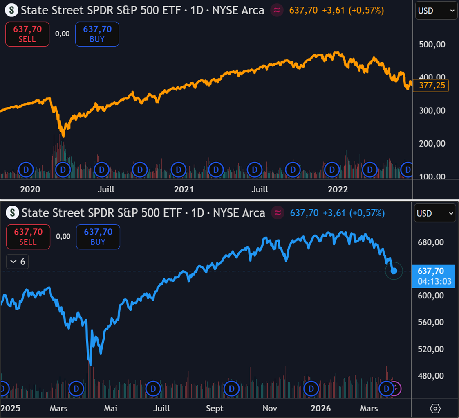Click the red SELL 637,70 button, blue chart
This screenshot has height=418, width=459.
[28, 237]
